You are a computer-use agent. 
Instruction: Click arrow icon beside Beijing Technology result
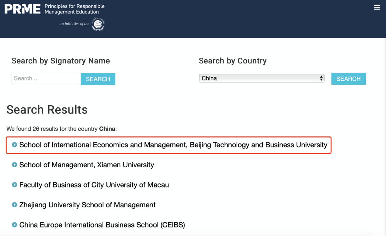(x=15, y=145)
